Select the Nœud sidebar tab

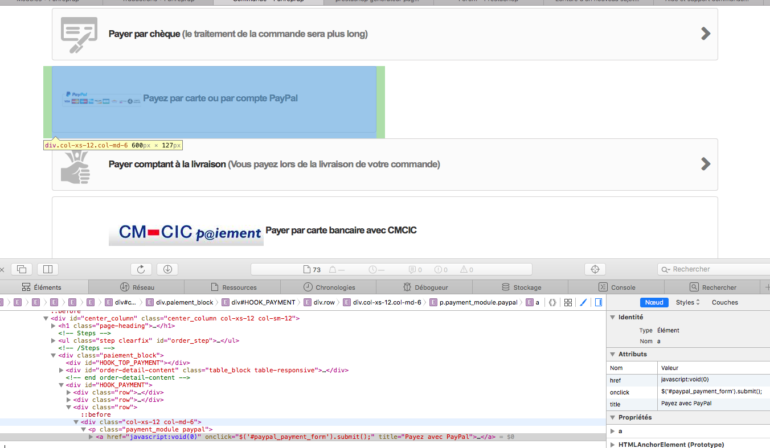[x=654, y=302]
